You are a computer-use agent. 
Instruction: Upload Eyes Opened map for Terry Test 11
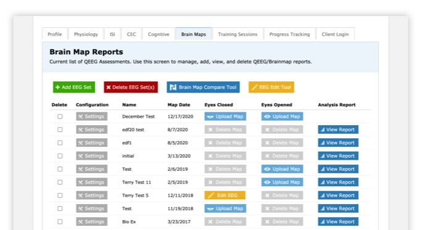click(282, 183)
